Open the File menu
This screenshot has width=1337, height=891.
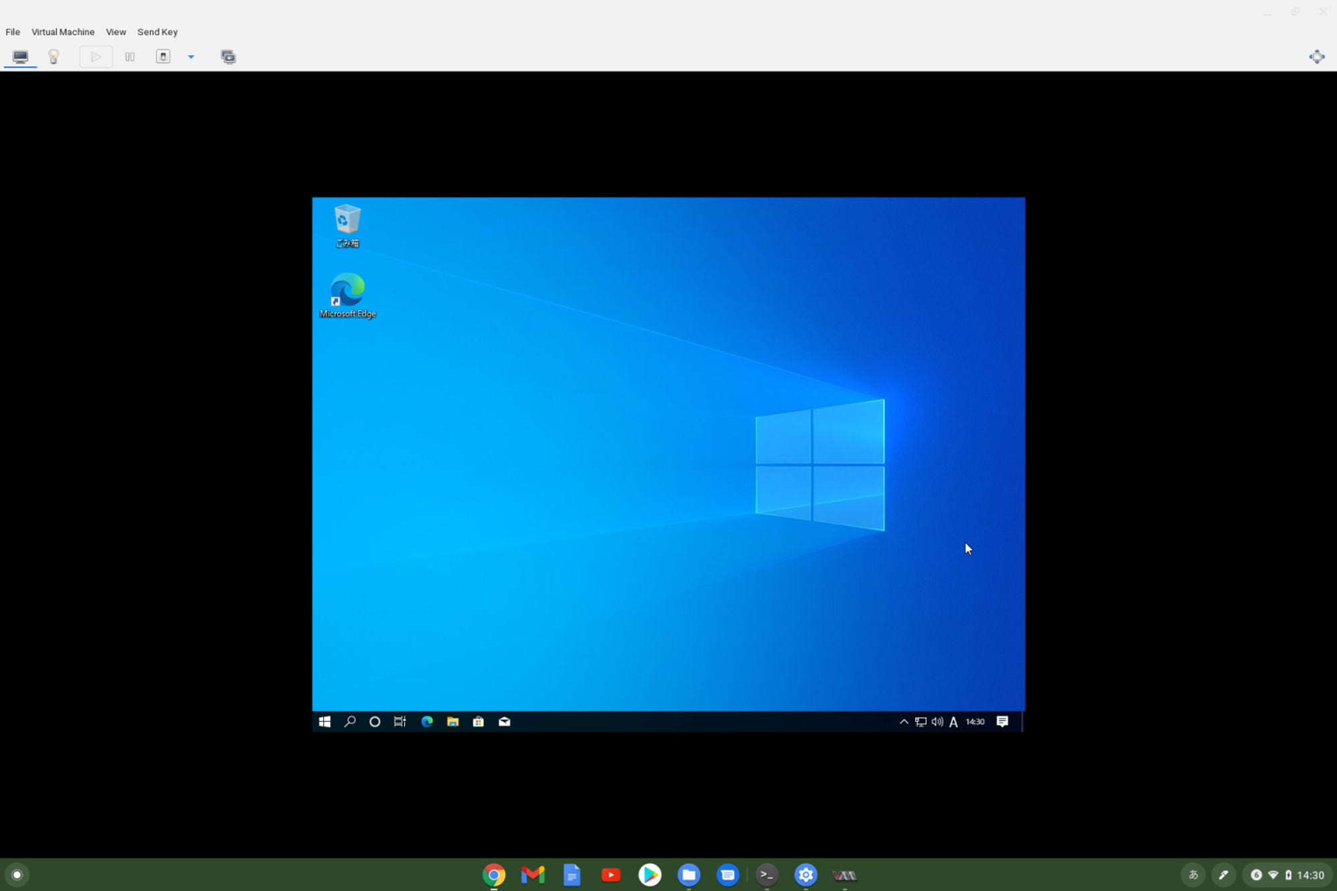(x=13, y=32)
